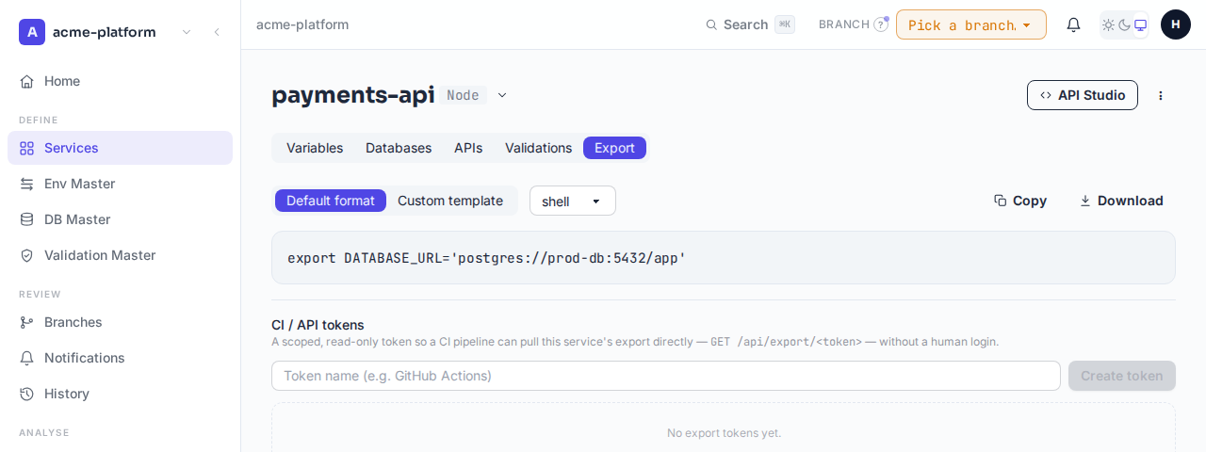This screenshot has height=452, width=1206.
Task: Click the Env Master sliders icon
Action: point(26,184)
